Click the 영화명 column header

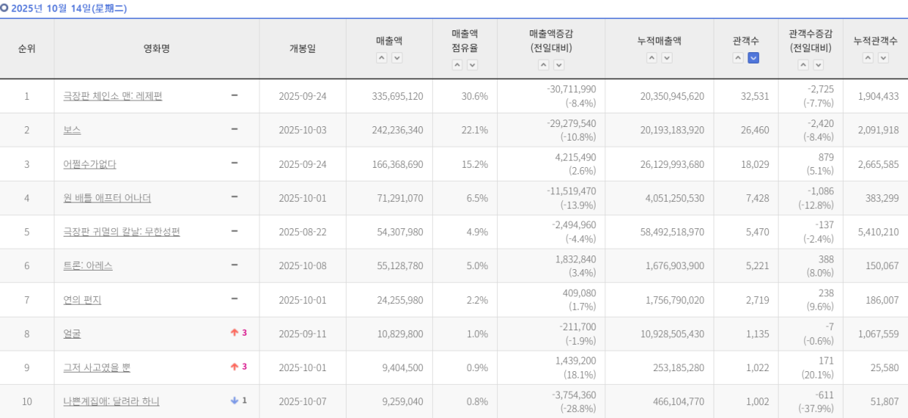[x=157, y=48]
